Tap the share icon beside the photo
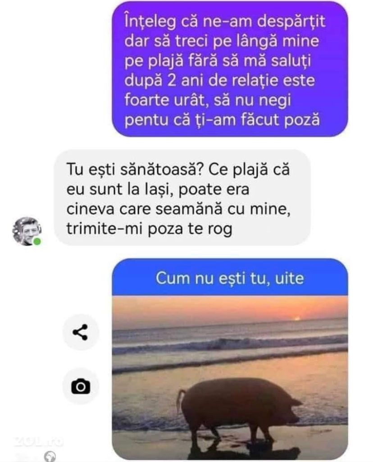The width and height of the screenshot is (373, 462). click(x=80, y=332)
